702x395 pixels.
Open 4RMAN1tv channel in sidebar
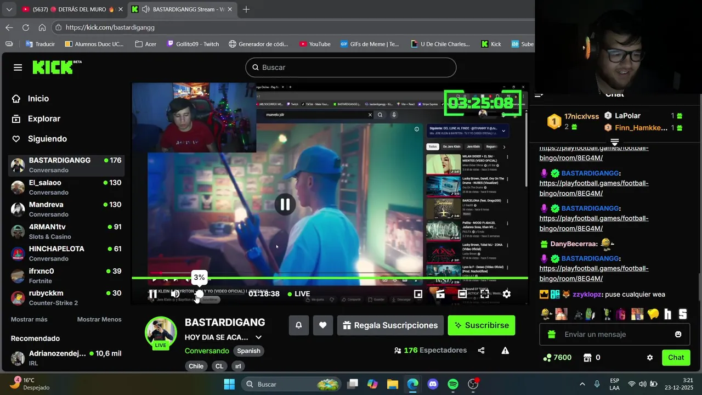pyautogui.click(x=66, y=232)
